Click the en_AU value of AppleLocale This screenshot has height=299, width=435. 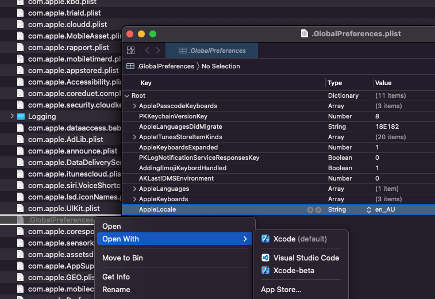point(385,210)
